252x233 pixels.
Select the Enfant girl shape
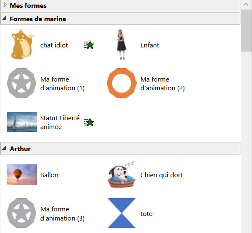coord(121,45)
